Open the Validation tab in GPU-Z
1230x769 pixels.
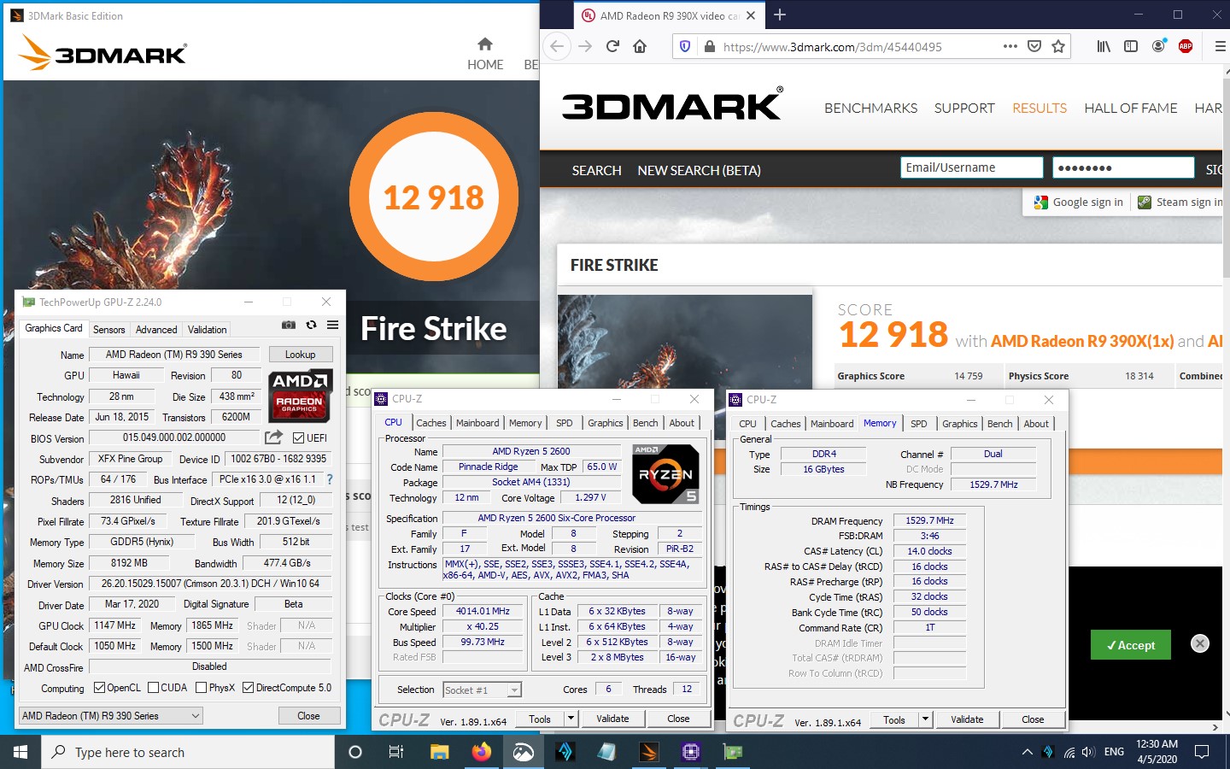point(207,330)
